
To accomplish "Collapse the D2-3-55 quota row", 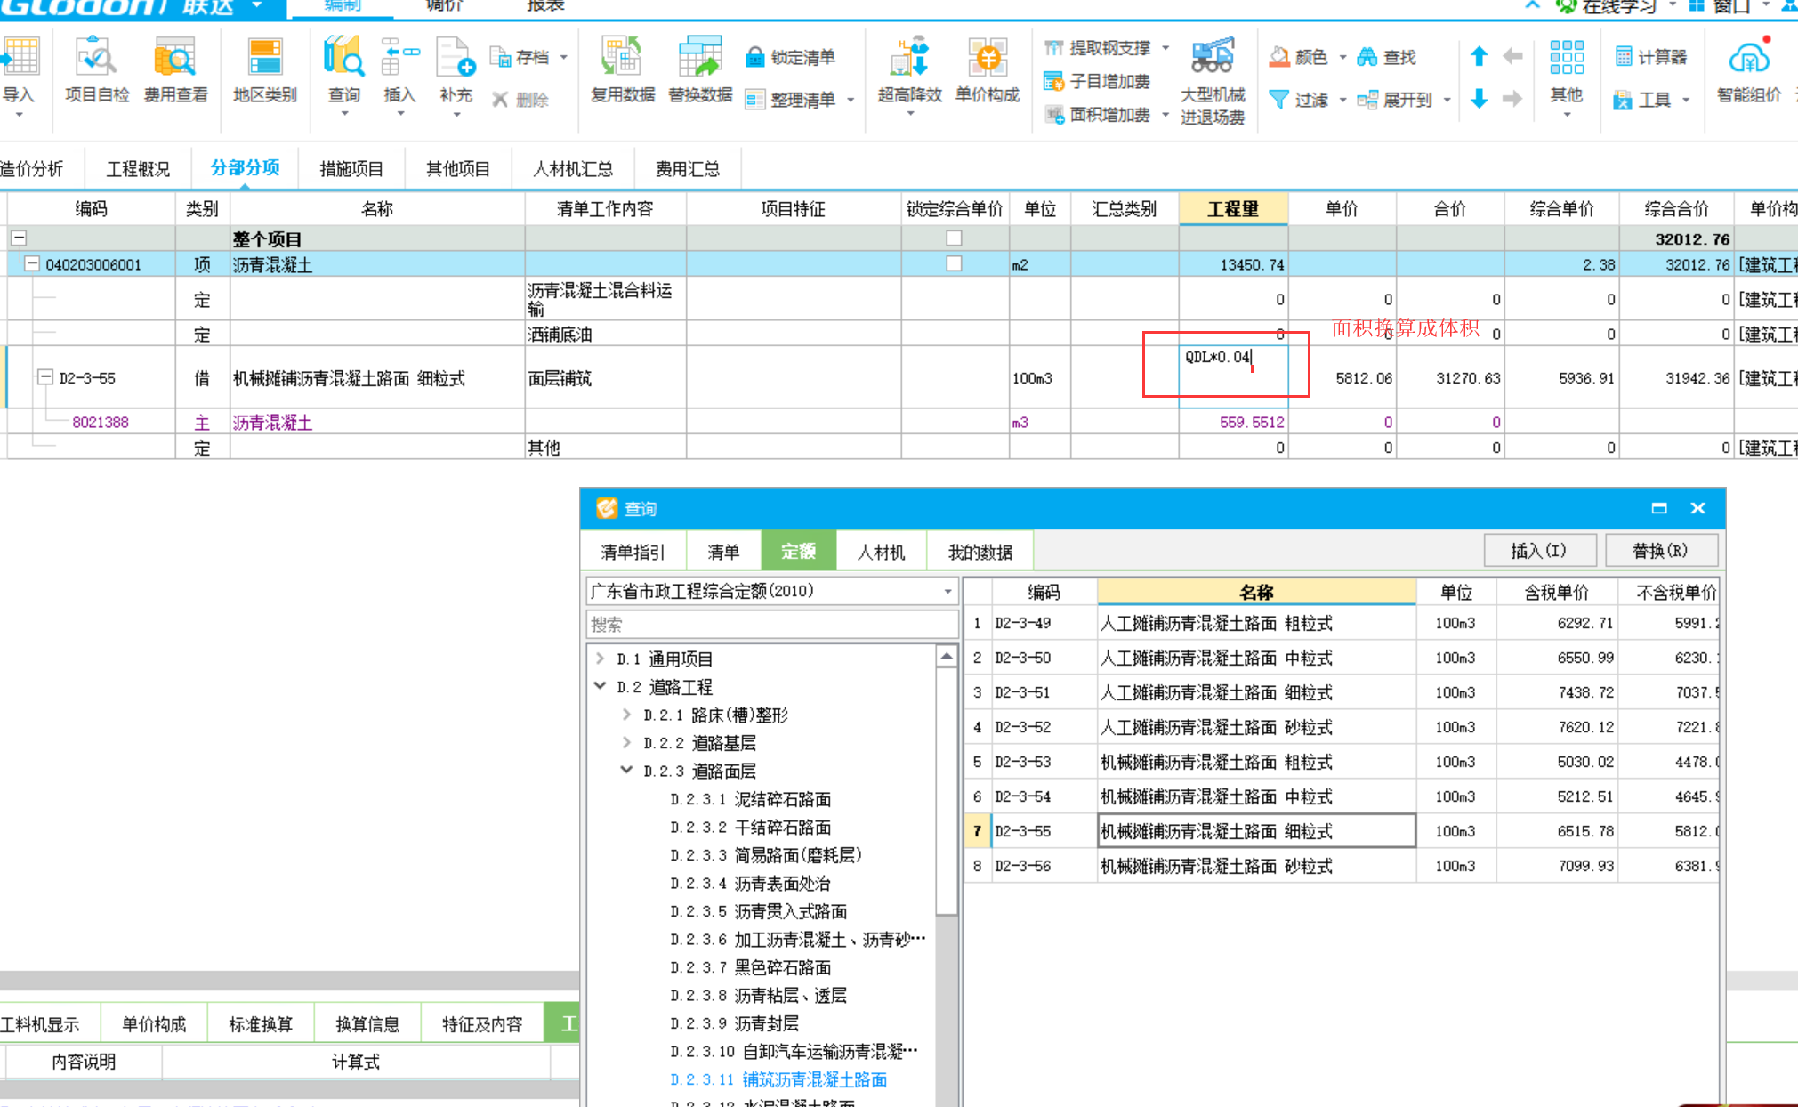I will pyautogui.click(x=45, y=377).
